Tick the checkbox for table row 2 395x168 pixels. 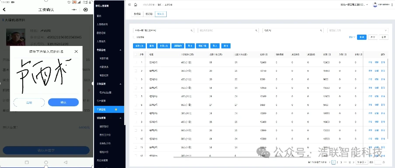pos(136,71)
